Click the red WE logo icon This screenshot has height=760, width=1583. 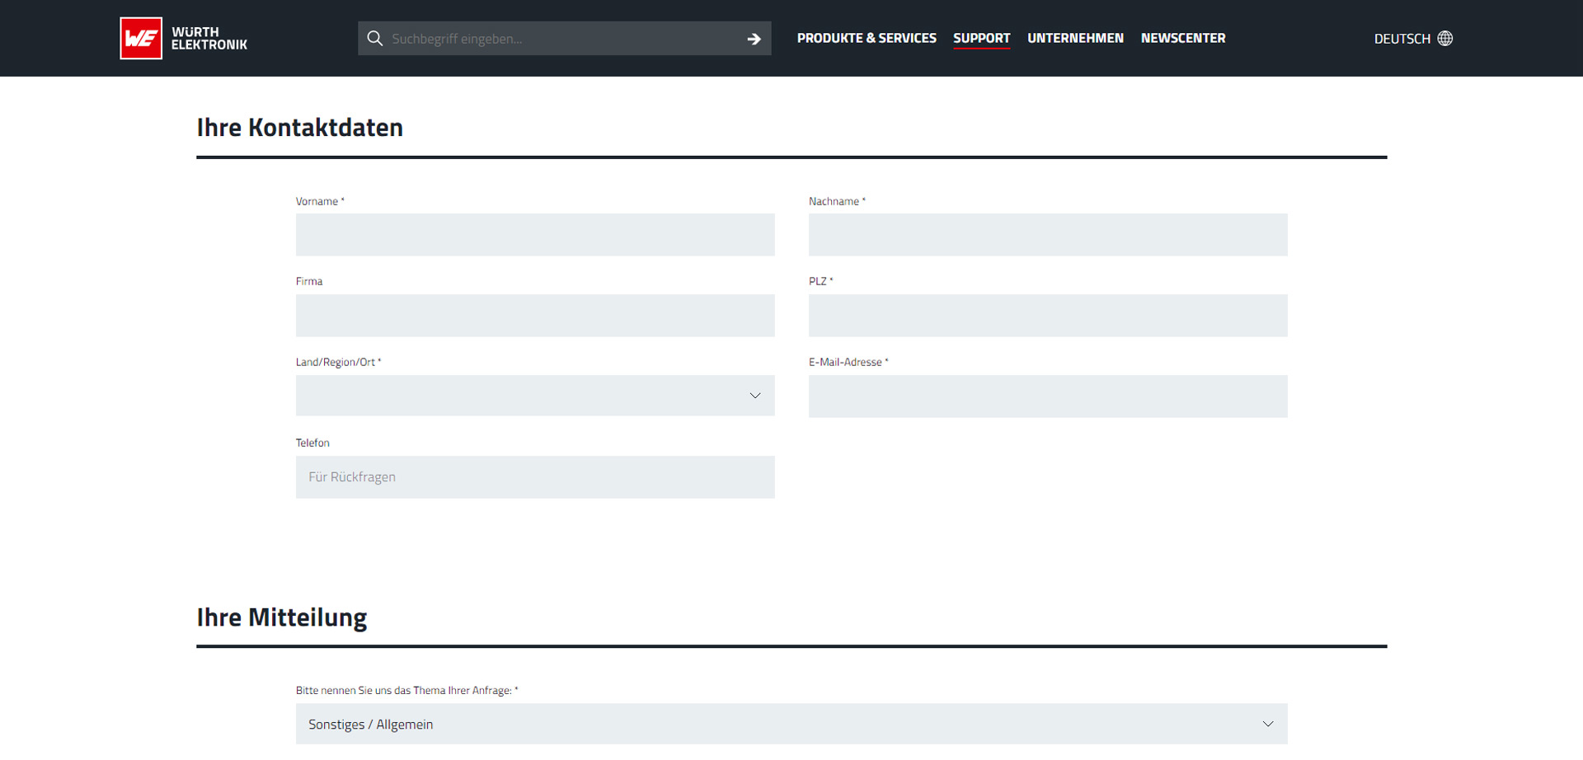(141, 38)
